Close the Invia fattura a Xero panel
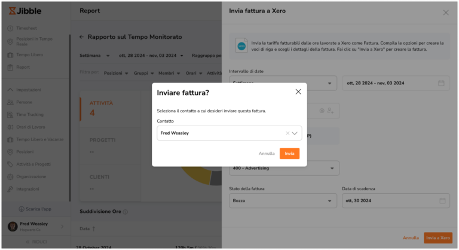Viewport: 459px width, 250px height. (445, 13)
